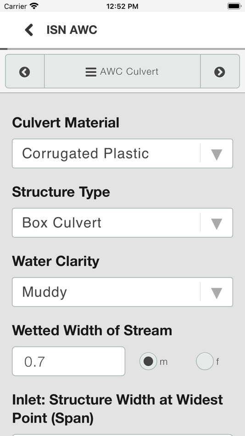Open Box Culvert structure type dropdown

[x=122, y=223]
